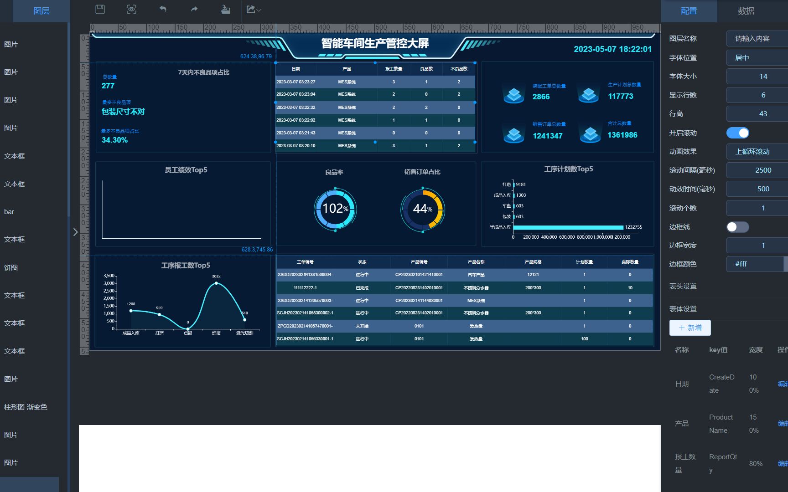788x492 pixels.
Task: Click the 显示行数 field showing 6
Action: coord(757,95)
